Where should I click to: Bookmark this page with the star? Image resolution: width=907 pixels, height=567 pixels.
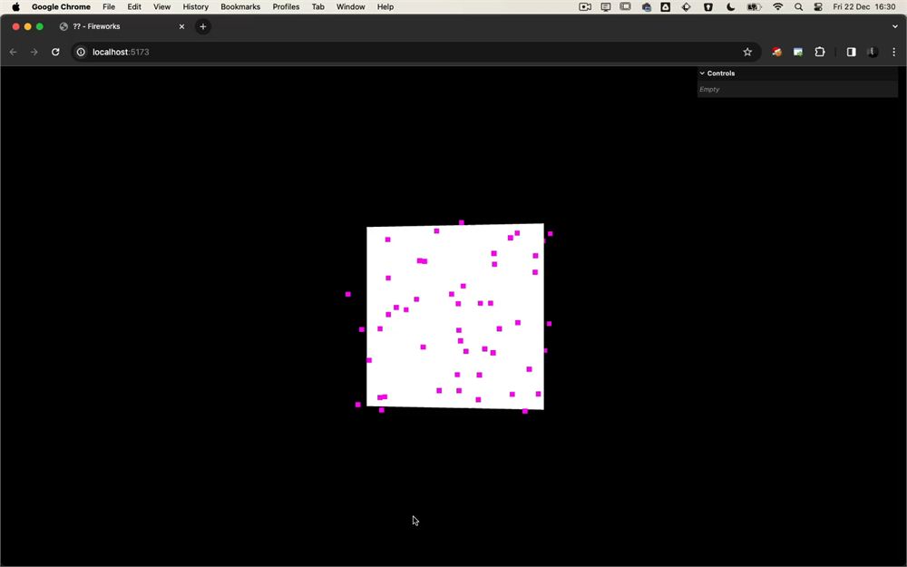click(x=747, y=52)
